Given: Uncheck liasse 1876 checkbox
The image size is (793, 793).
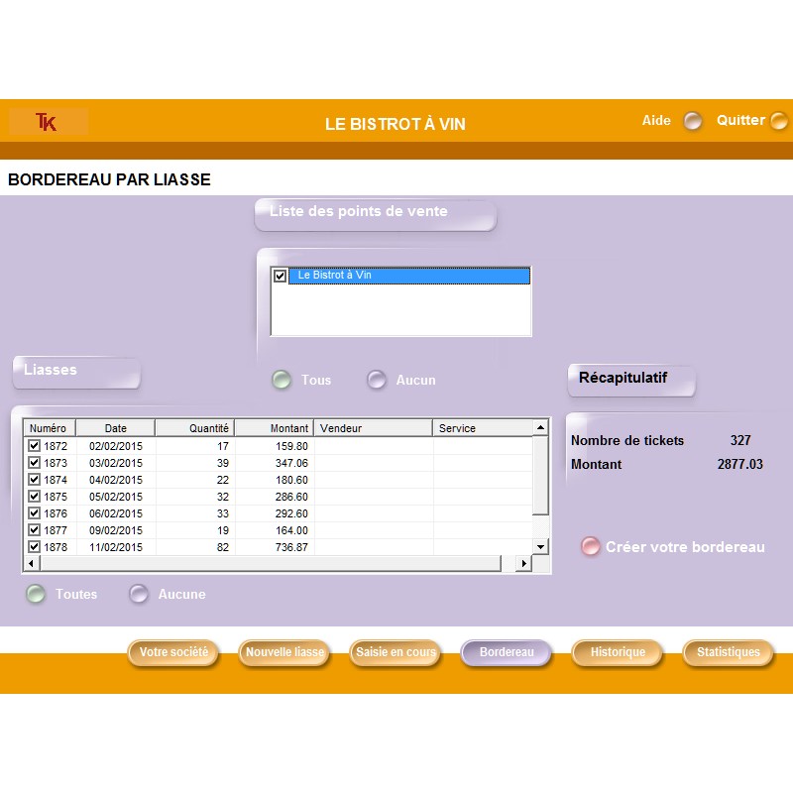Looking at the screenshot, I should (34, 512).
